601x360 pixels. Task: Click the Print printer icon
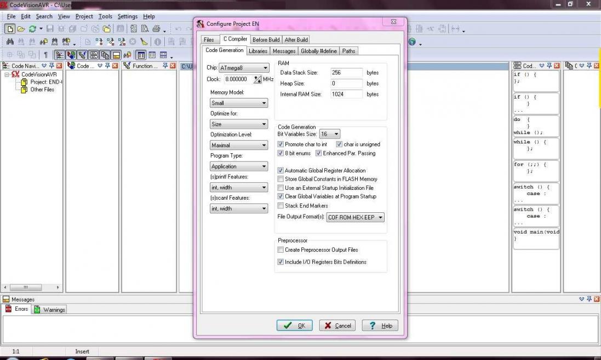coord(156,28)
